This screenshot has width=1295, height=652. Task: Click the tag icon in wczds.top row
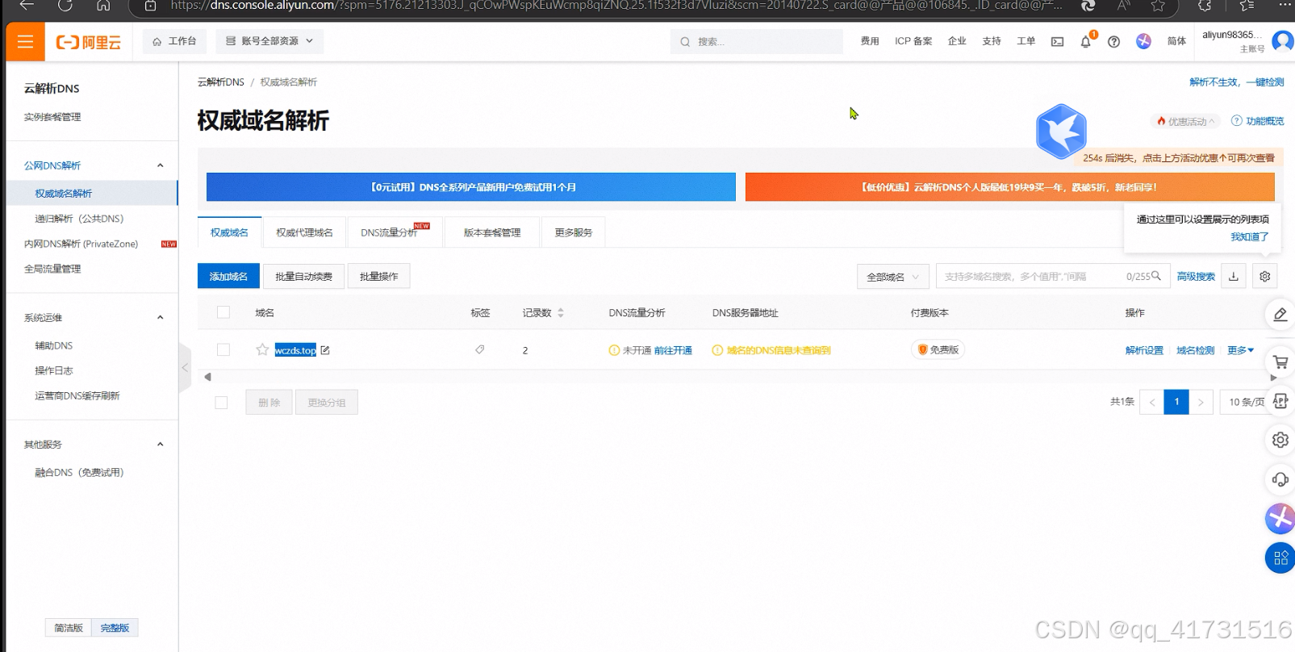pos(480,349)
